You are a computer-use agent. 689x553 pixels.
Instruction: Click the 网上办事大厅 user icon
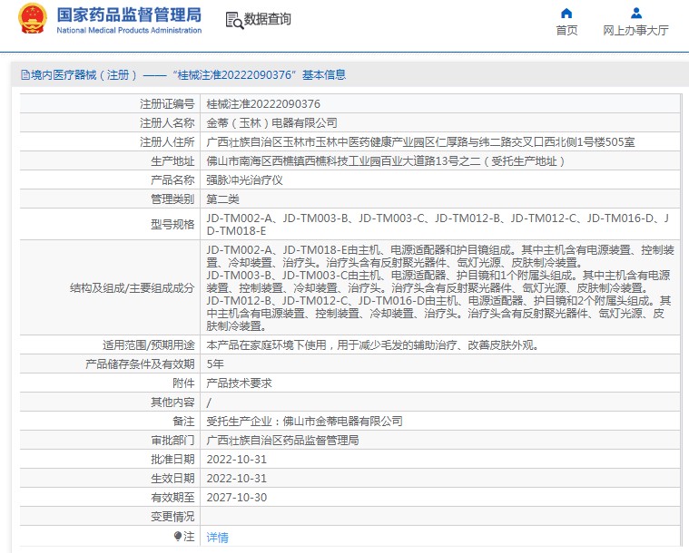coord(635,14)
